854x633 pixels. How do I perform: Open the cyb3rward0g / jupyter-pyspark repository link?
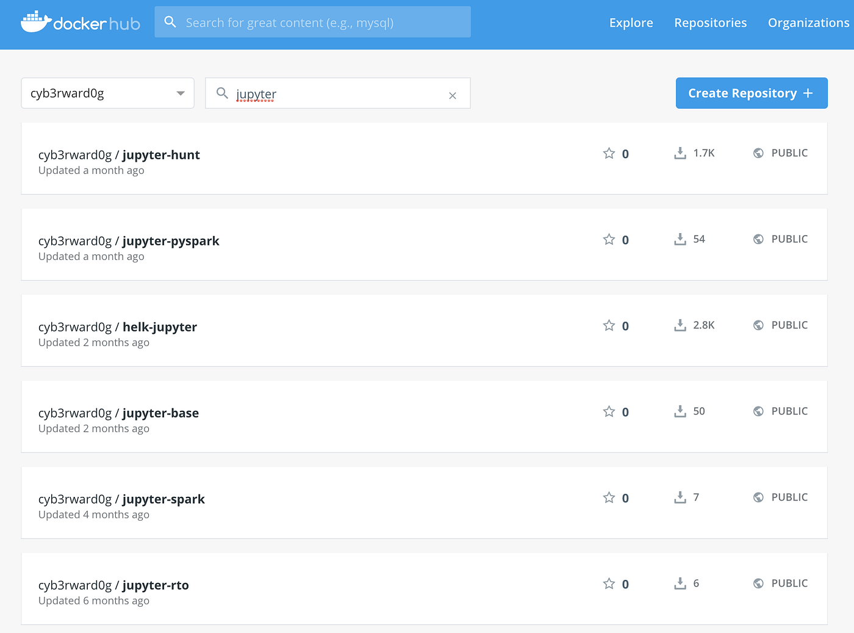tap(129, 241)
